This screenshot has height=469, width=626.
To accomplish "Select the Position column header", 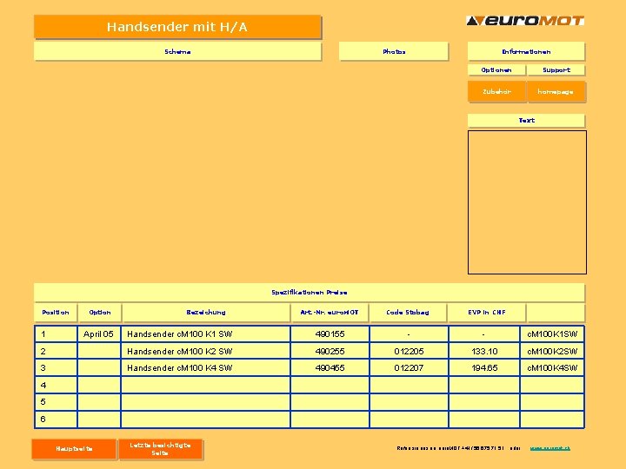I will [x=56, y=313].
